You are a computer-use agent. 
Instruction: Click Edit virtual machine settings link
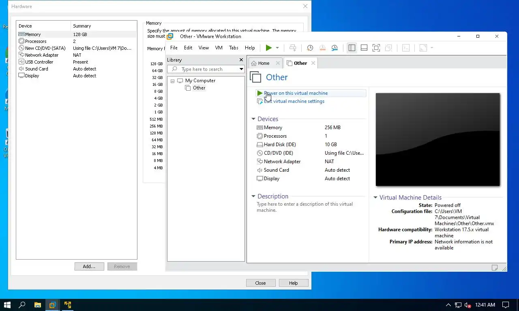coord(294,101)
